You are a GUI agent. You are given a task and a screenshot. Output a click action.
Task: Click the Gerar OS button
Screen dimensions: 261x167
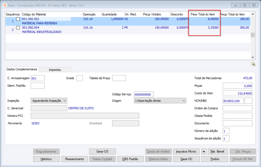102,152
